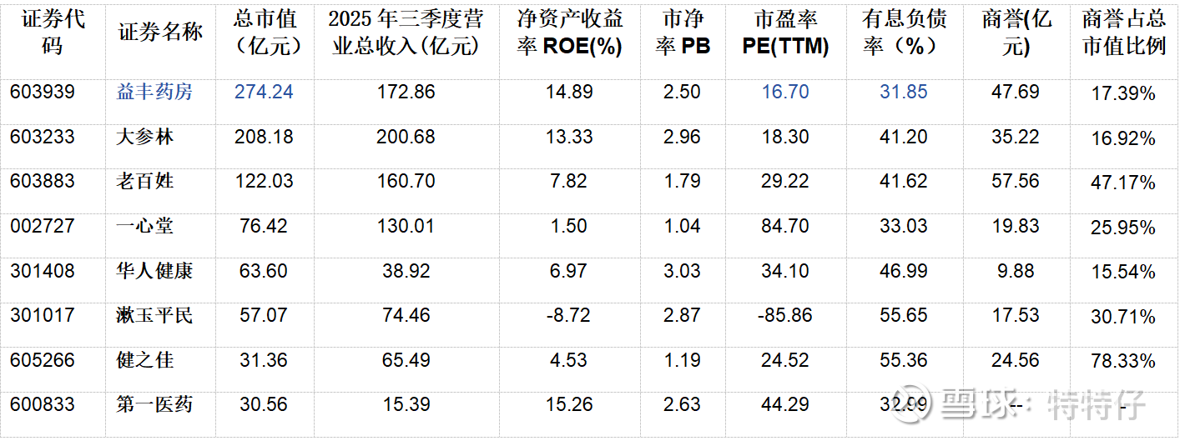Select the 证券代码 column header
1180x441 pixels.
tap(52, 32)
